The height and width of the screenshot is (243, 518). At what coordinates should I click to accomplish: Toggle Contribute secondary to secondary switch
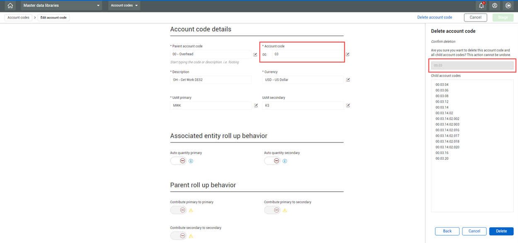pyautogui.click(x=178, y=236)
